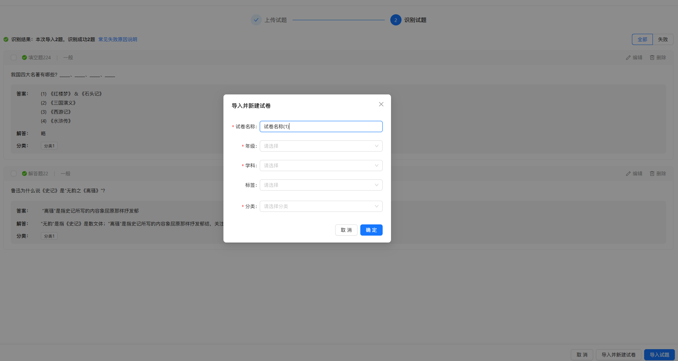The width and height of the screenshot is (678, 361).
Task: Delete the 解答题22 question
Action: [658, 174]
